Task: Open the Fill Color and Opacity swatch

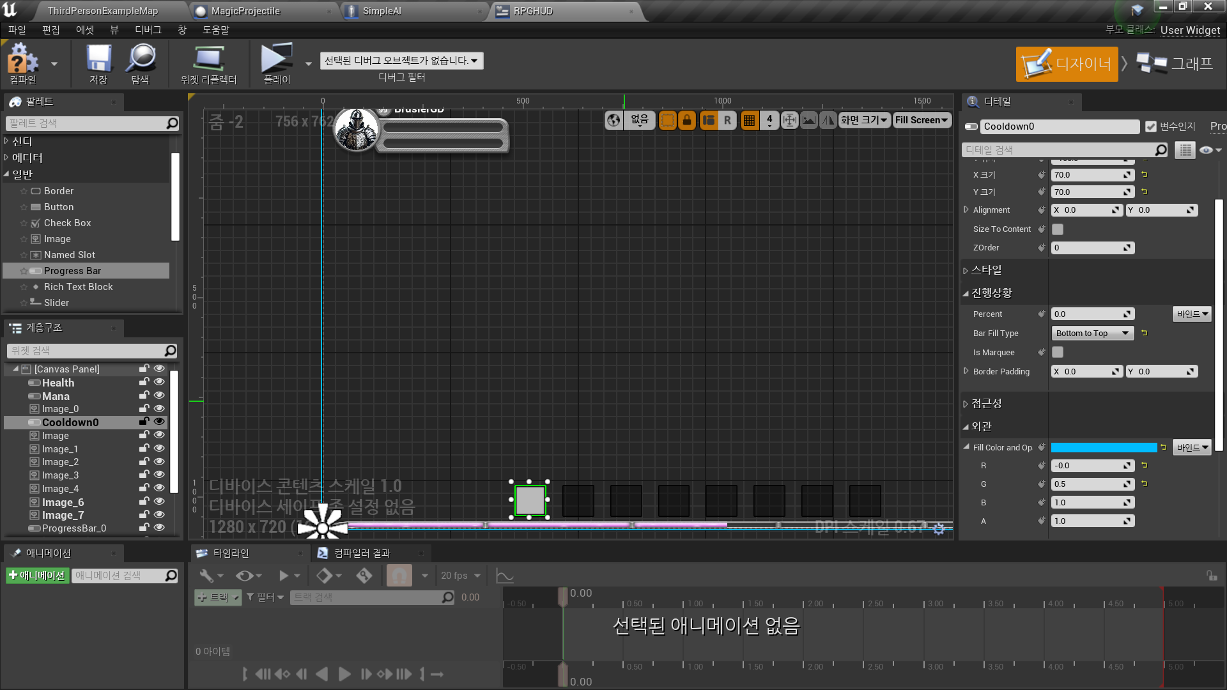Action: click(1104, 447)
